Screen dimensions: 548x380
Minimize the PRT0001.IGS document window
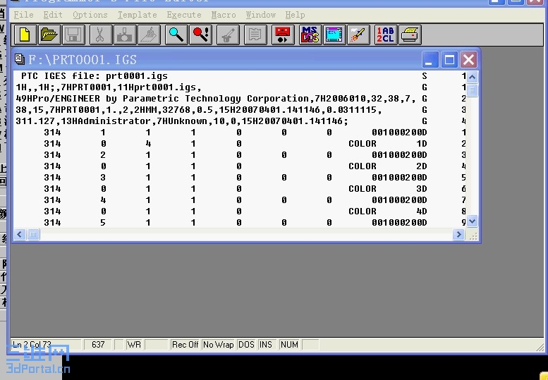430,60
